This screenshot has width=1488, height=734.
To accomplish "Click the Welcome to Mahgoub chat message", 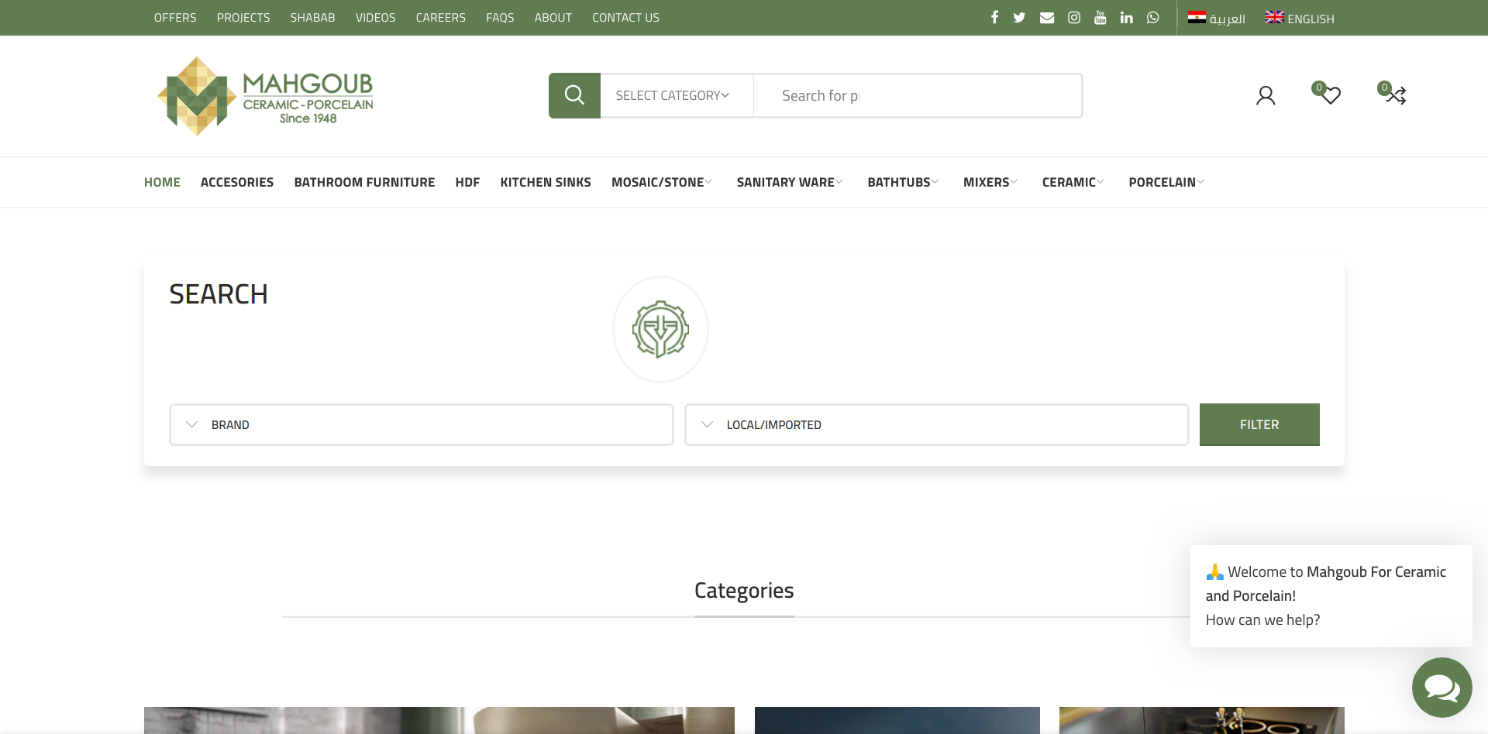I will [x=1331, y=595].
